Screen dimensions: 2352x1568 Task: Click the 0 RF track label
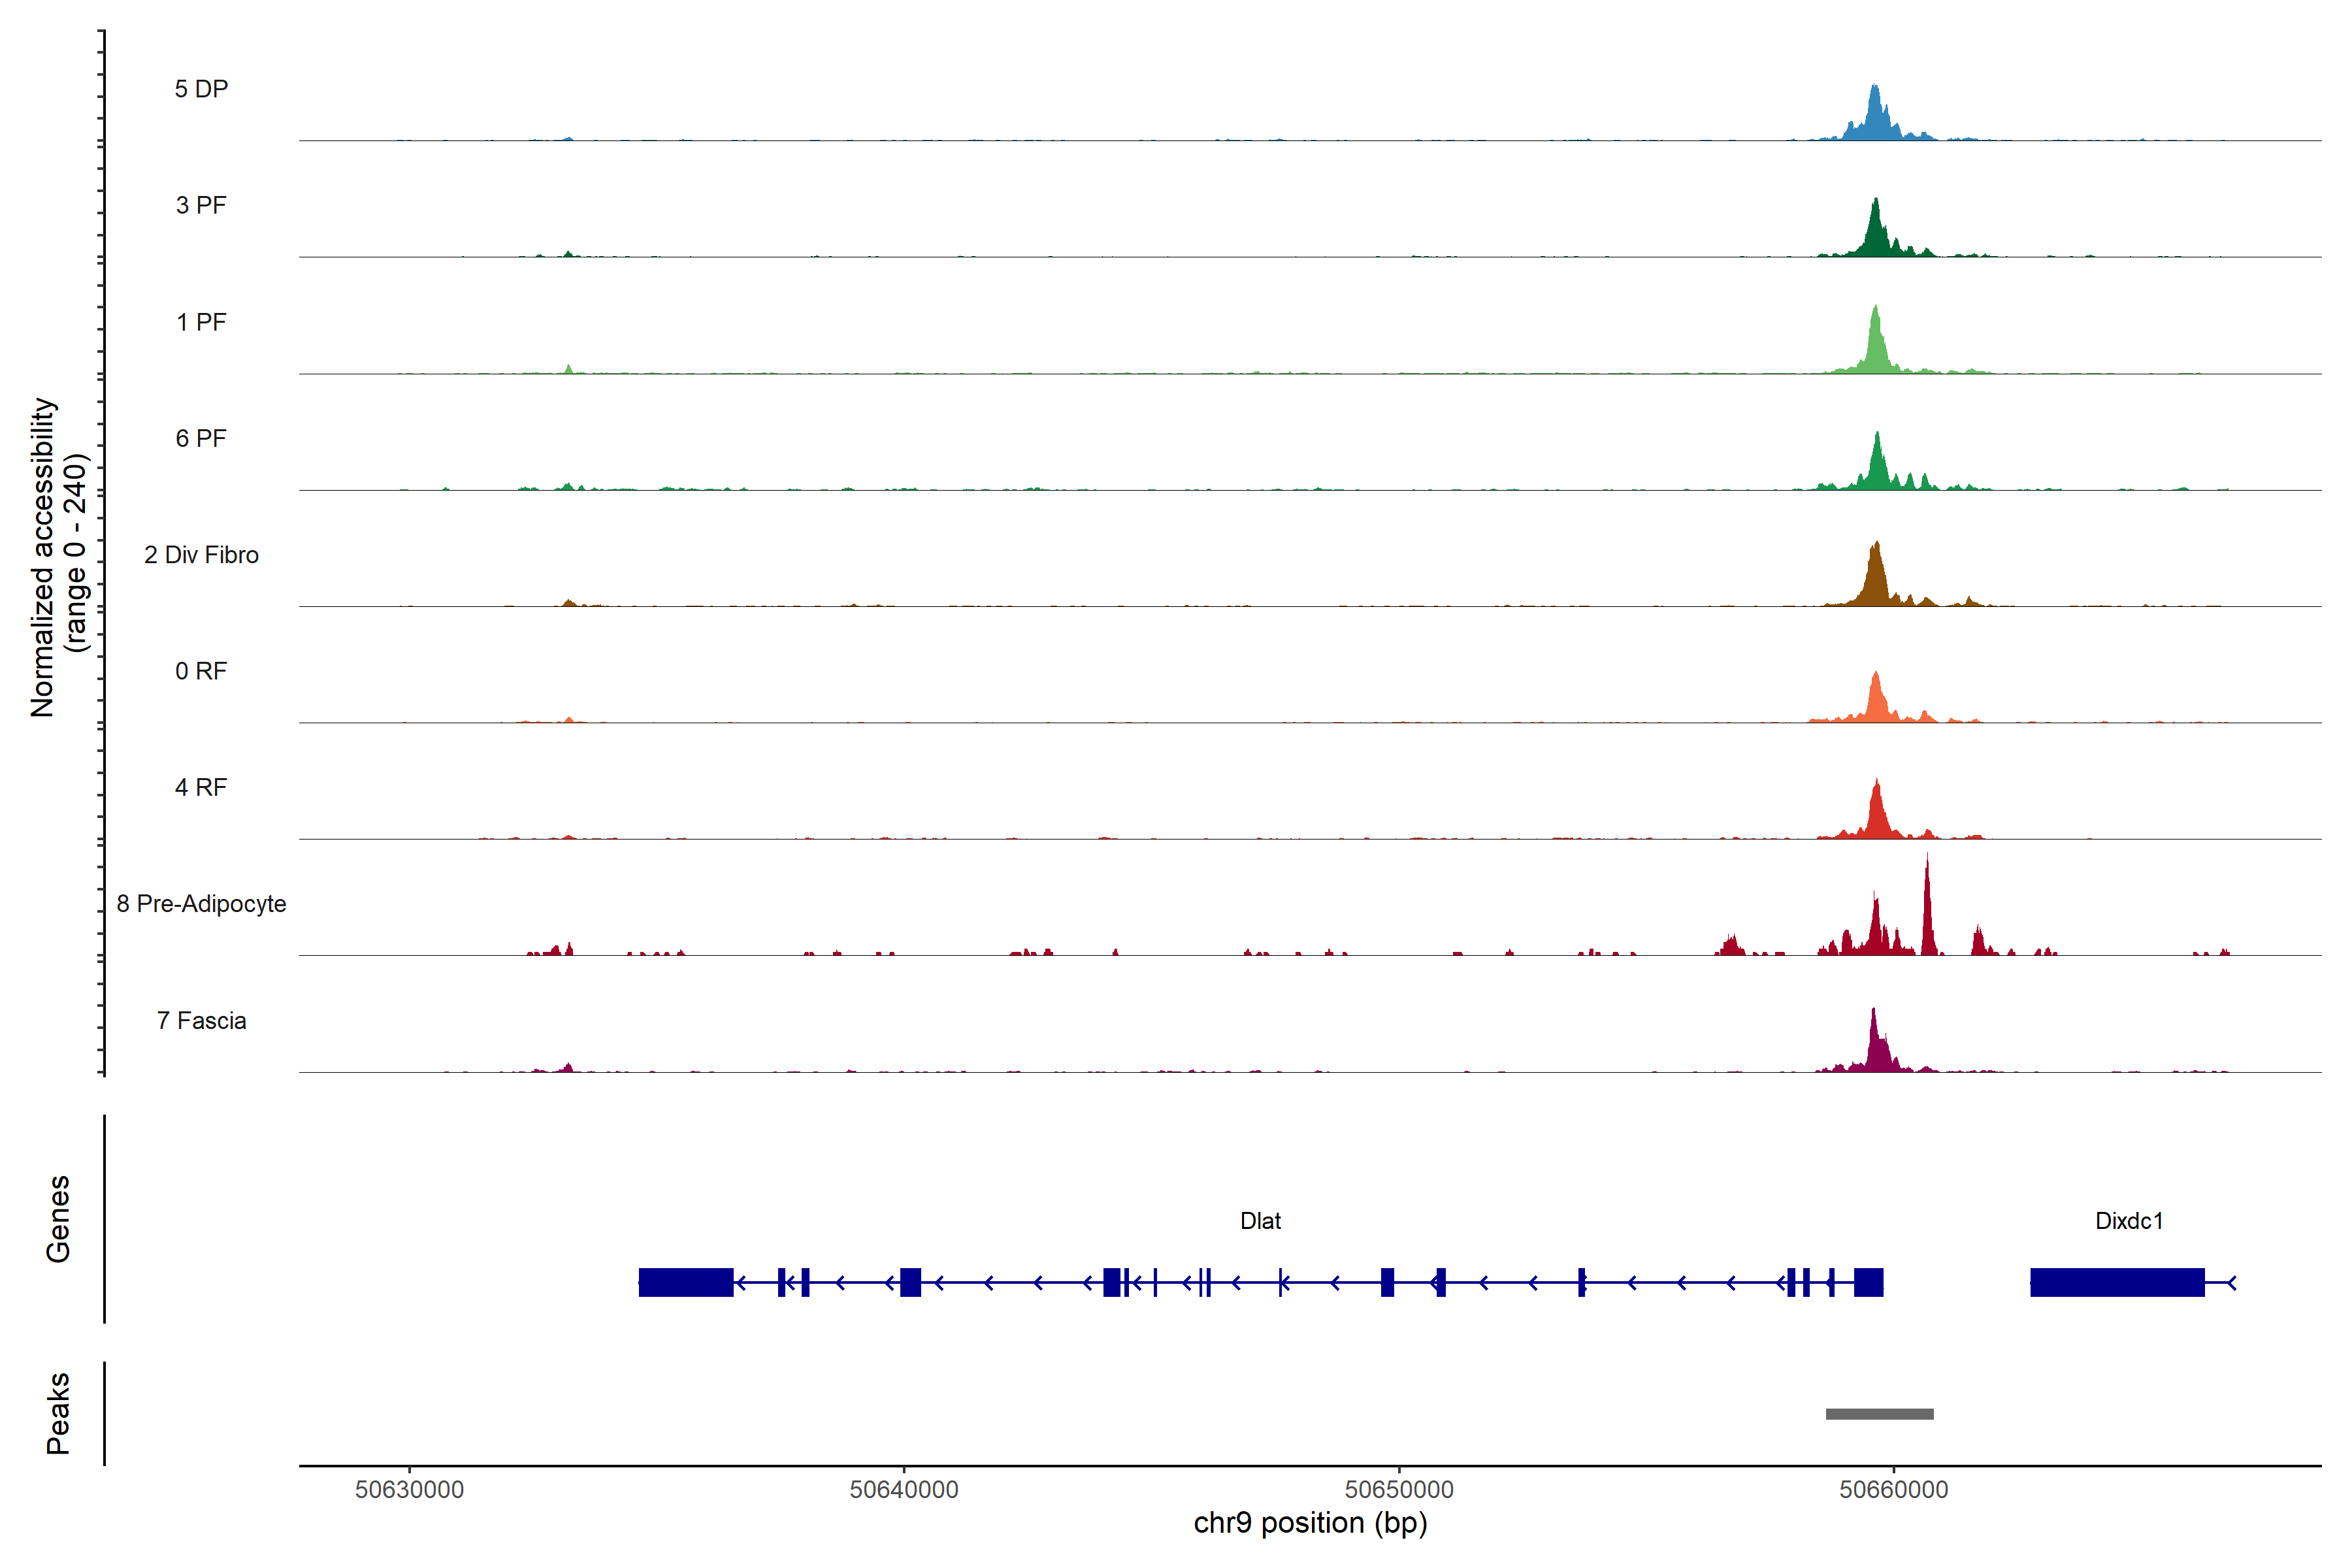tap(201, 671)
